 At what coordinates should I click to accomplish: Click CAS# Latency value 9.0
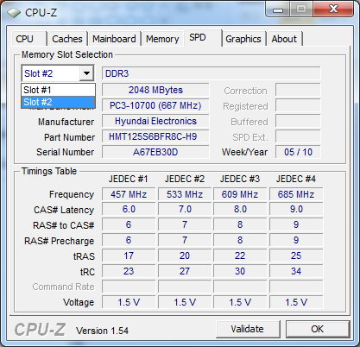pyautogui.click(x=296, y=209)
